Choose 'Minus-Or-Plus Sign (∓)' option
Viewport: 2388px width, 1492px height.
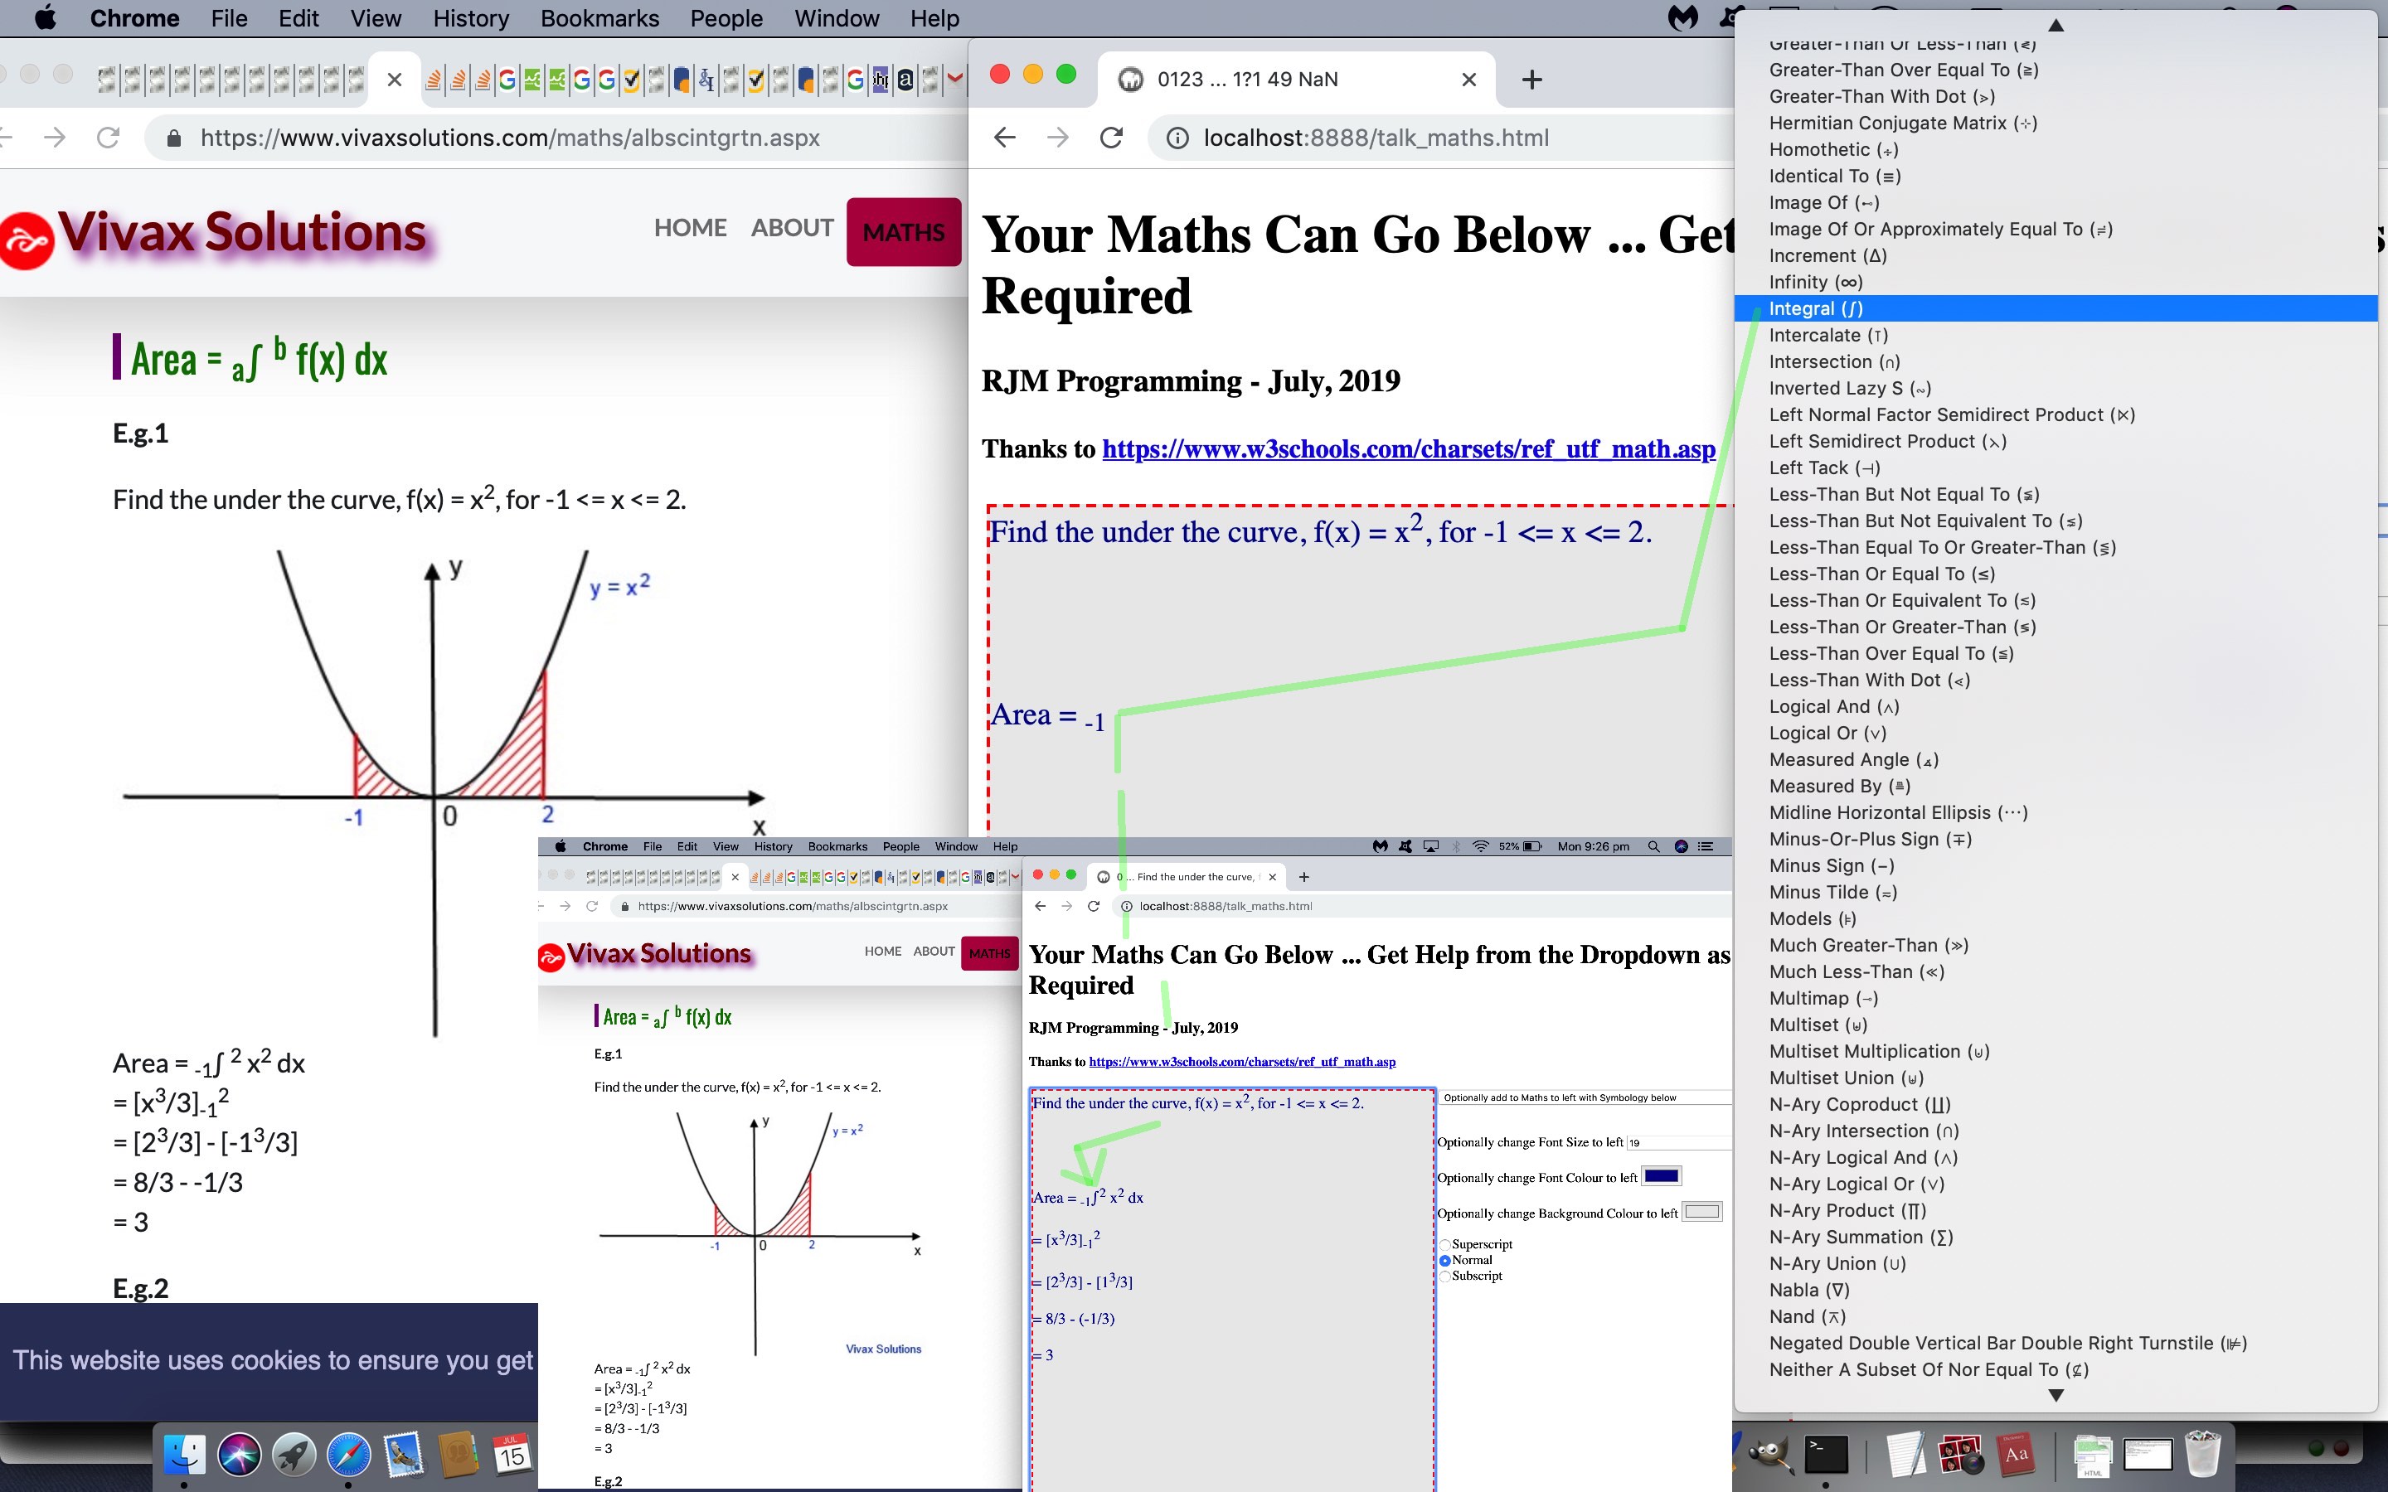2056,840
